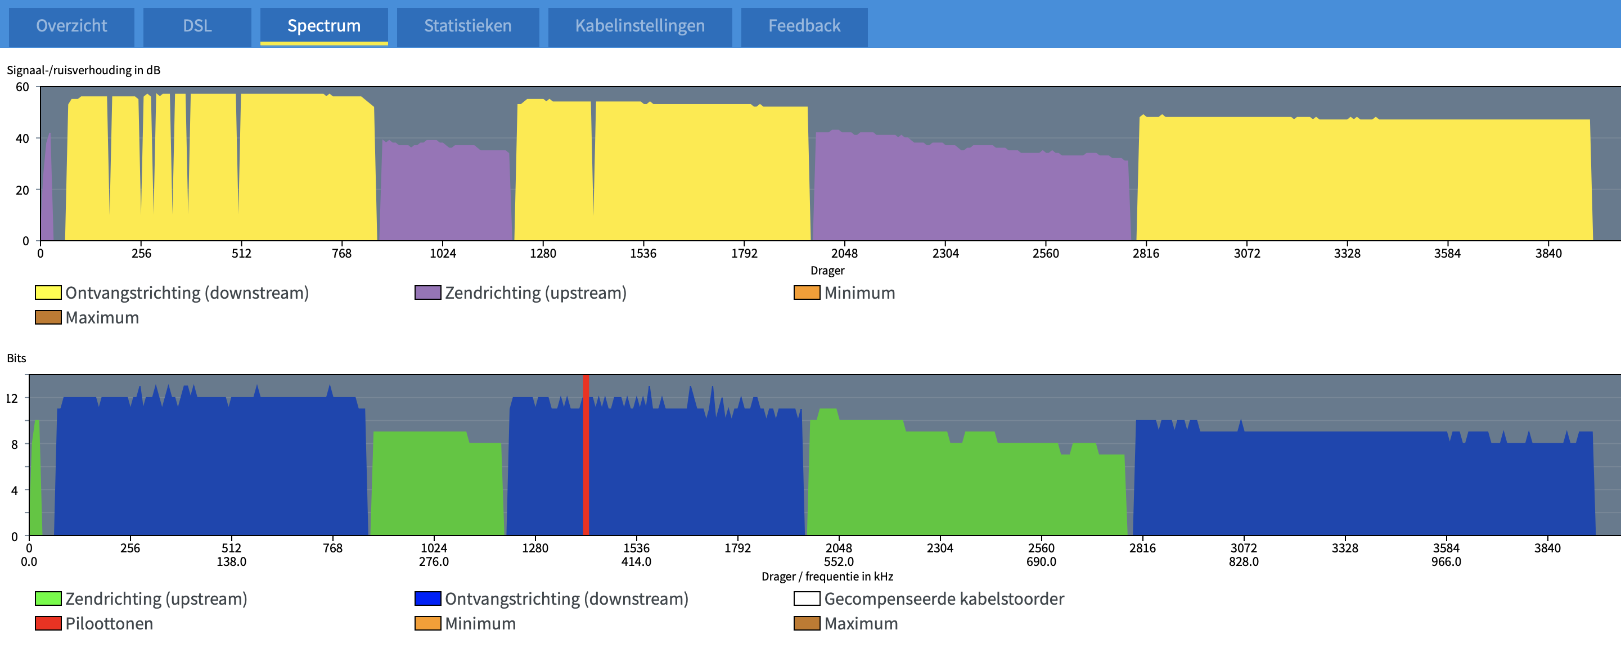Viewport: 1621px width, 657px height.
Task: Click the 2048 carrier purple SNR region
Action: [x=844, y=189]
